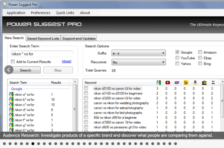Image resolution: width=224 pixels, height=148 pixels.
Task: Open the Quick Links menu
Action: tap(65, 13)
